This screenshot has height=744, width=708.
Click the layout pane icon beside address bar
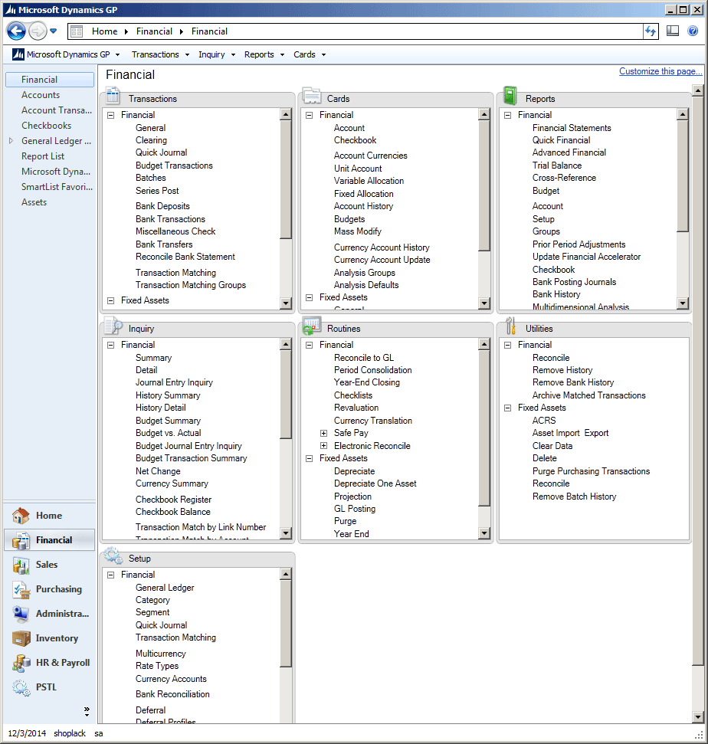pos(673,31)
